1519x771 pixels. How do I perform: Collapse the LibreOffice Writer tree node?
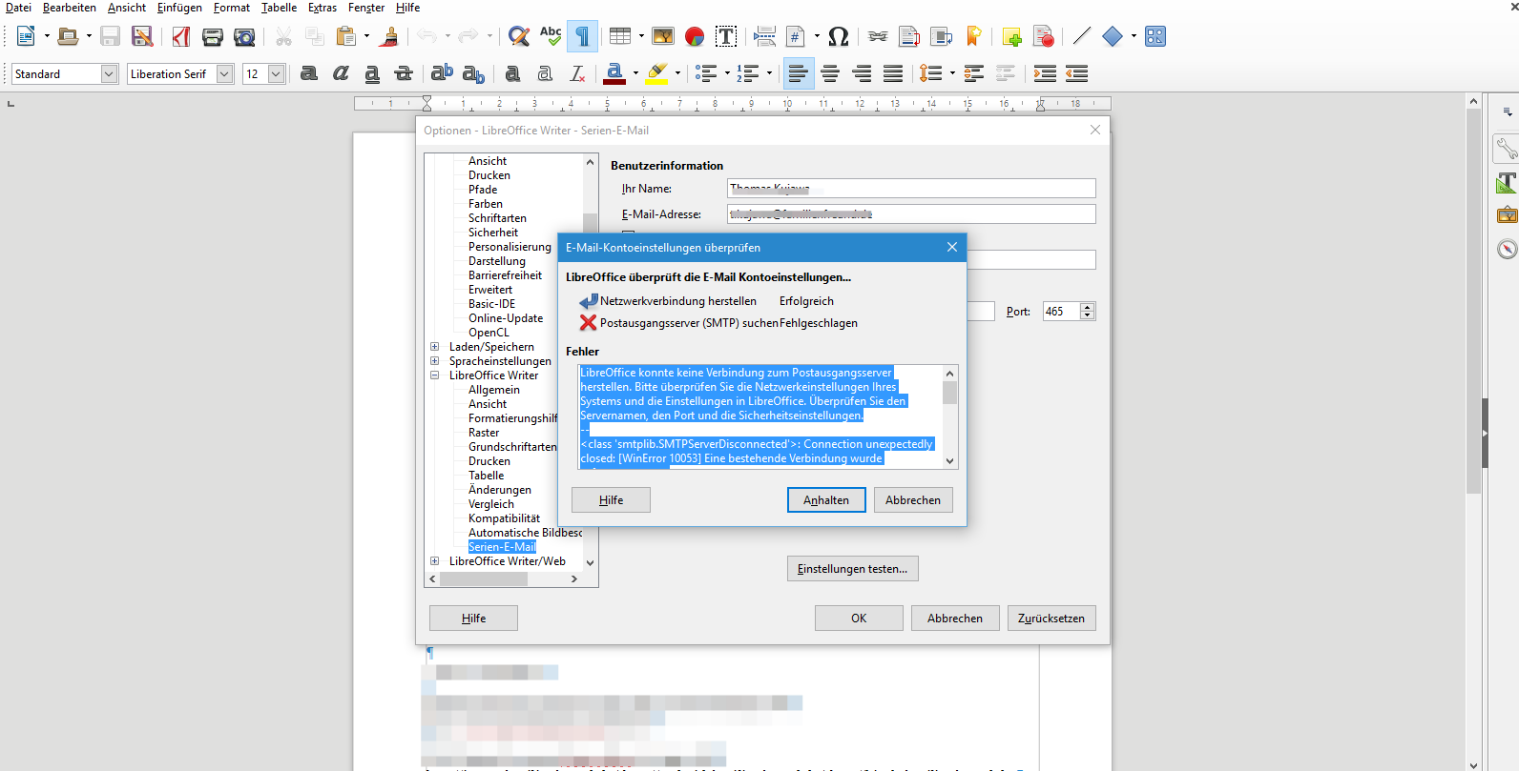point(435,375)
